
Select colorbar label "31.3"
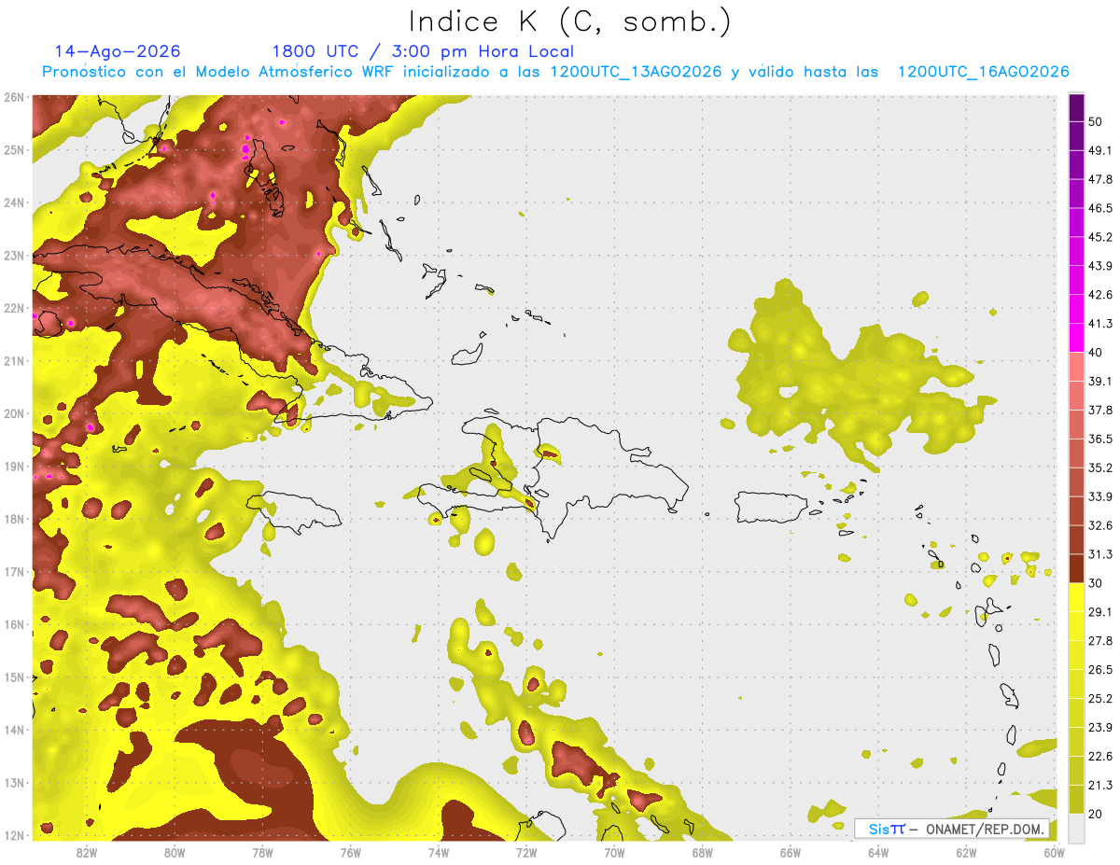point(1100,554)
